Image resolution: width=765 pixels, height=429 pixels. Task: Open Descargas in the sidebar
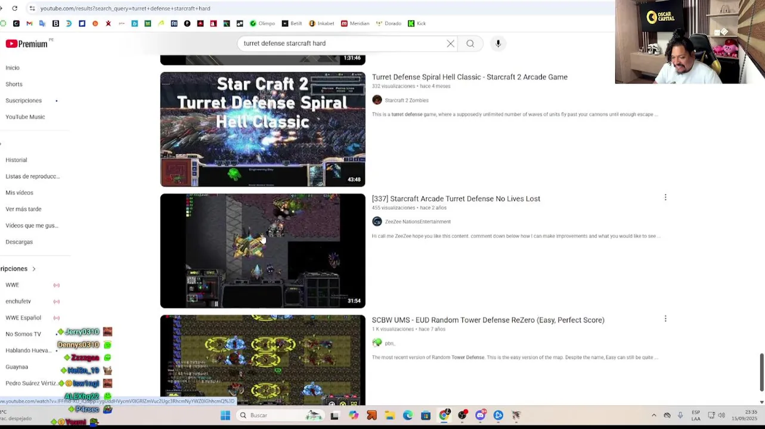19,242
